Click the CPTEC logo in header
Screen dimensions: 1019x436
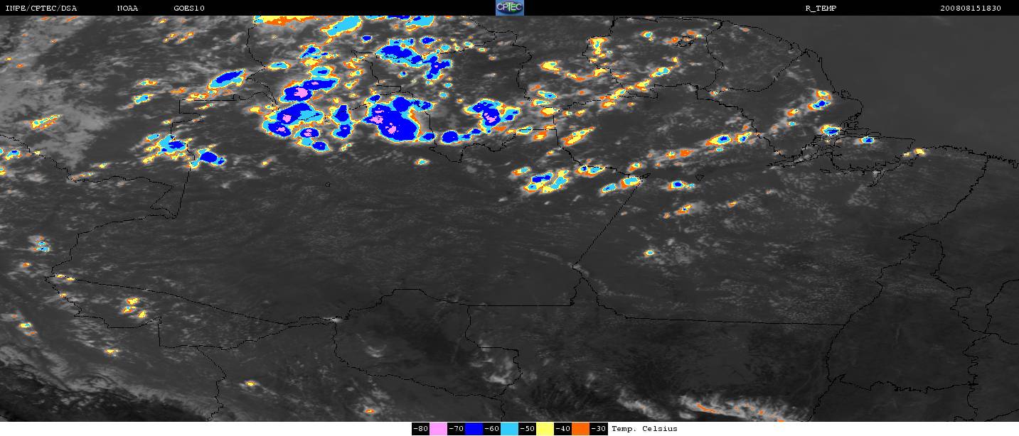pos(509,7)
